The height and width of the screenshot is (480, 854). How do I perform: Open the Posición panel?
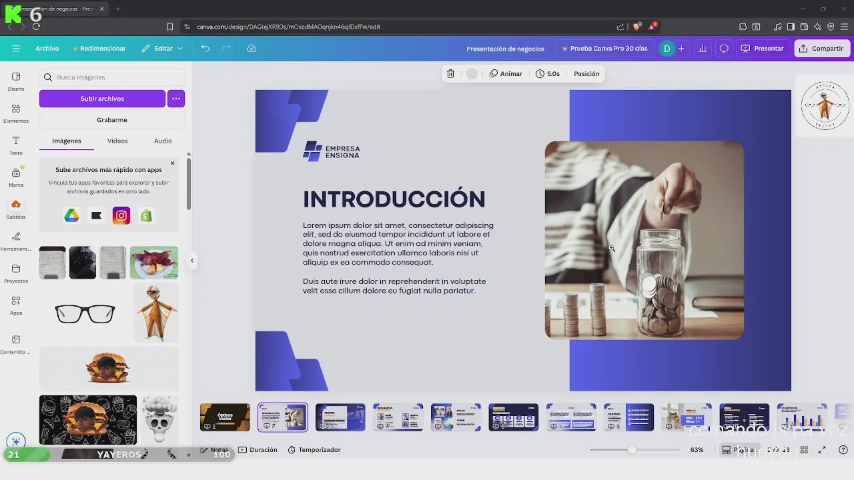click(x=586, y=74)
